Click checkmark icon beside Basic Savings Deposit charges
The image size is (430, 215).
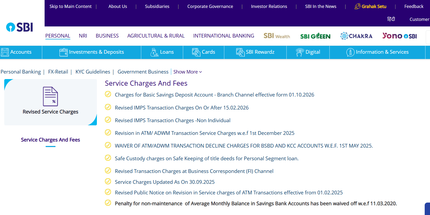[x=108, y=94]
